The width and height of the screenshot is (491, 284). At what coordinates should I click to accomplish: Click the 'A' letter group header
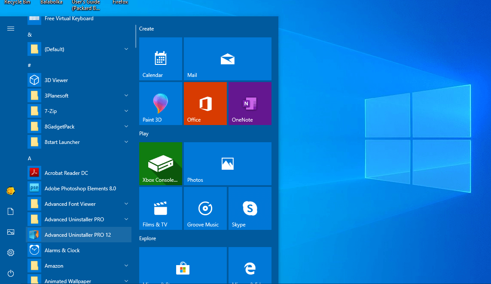click(30, 159)
